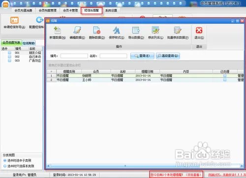Click 批量修改数据(P) batch edit icon
The image size is (246, 178).
click(178, 30)
